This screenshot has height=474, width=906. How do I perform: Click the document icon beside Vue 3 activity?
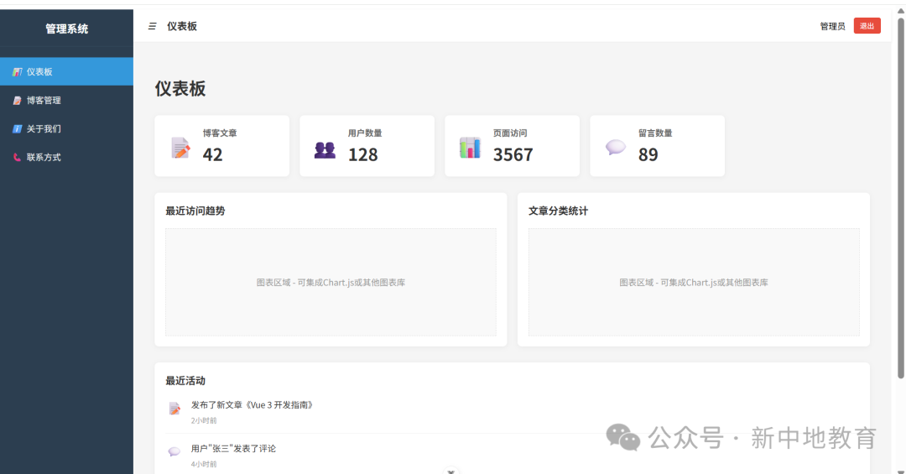point(174,409)
